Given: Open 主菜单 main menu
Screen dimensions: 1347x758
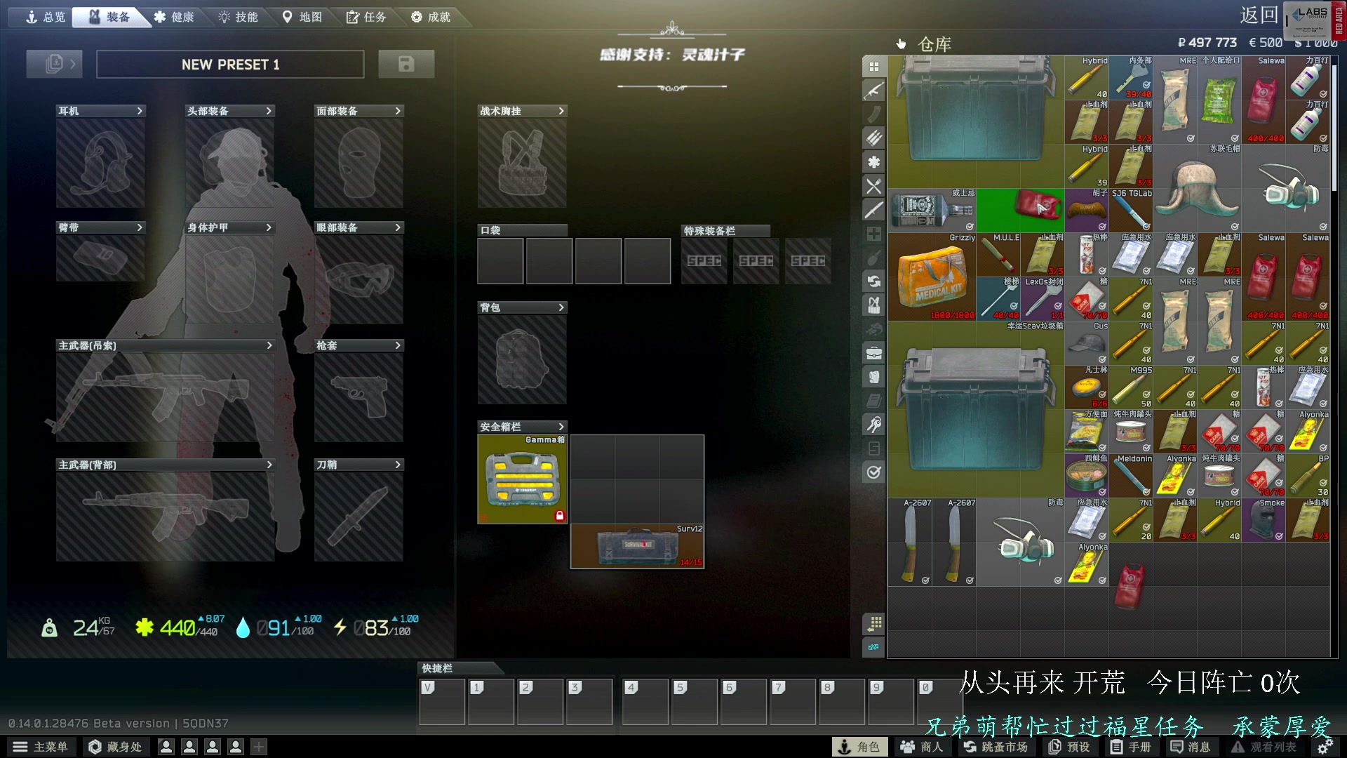Looking at the screenshot, I should pyautogui.click(x=41, y=747).
